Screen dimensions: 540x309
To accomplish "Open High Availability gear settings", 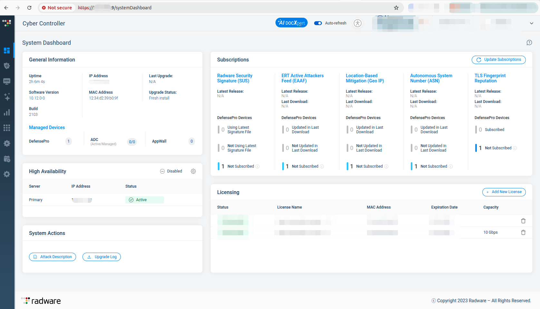I will click(x=193, y=171).
